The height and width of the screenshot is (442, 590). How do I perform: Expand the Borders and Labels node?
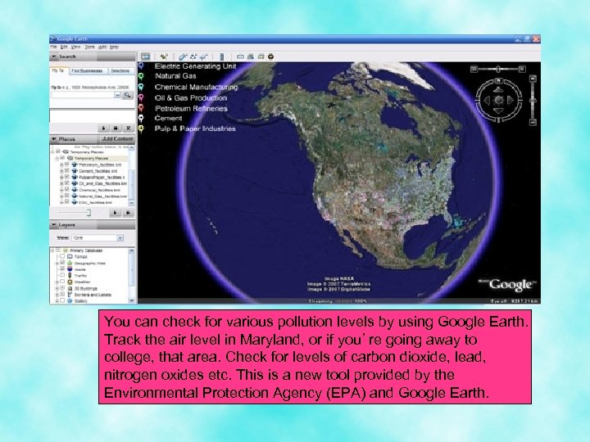tap(57, 295)
